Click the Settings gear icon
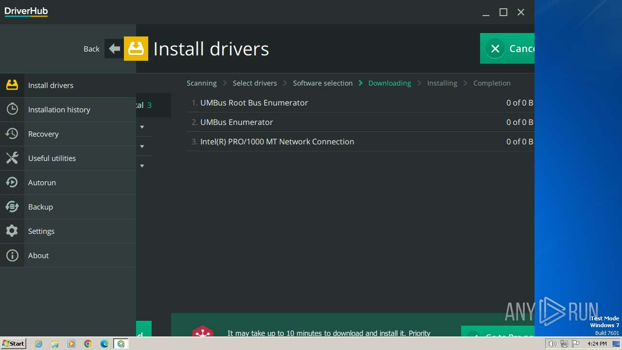This screenshot has width=622, height=350. tap(12, 231)
